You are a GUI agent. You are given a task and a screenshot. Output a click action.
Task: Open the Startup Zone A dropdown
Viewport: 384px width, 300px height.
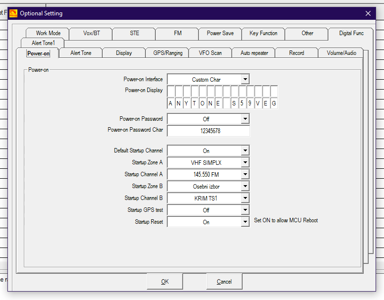[x=245, y=163]
